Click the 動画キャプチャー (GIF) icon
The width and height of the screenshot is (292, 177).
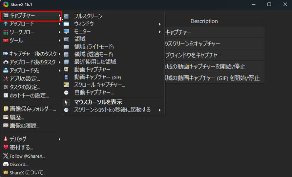[66, 77]
